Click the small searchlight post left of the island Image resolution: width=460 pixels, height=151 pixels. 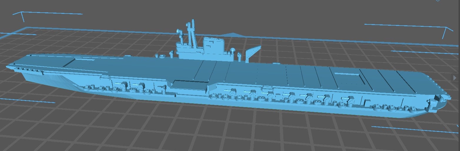tap(171, 54)
